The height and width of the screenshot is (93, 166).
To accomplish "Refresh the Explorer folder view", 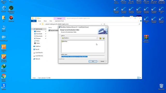I will click(x=104, y=24).
